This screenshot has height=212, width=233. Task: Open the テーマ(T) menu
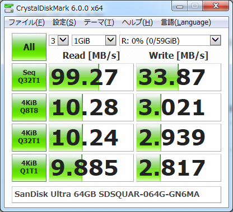99,22
